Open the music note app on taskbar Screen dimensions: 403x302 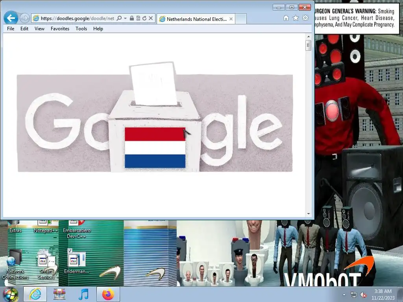click(83, 294)
